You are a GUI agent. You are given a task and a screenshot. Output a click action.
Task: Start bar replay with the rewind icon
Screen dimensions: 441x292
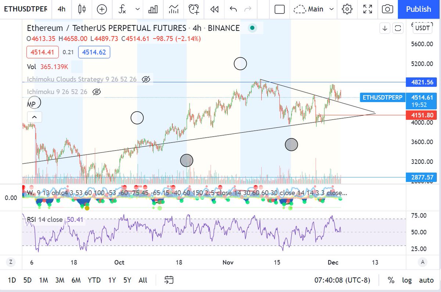pos(214,10)
